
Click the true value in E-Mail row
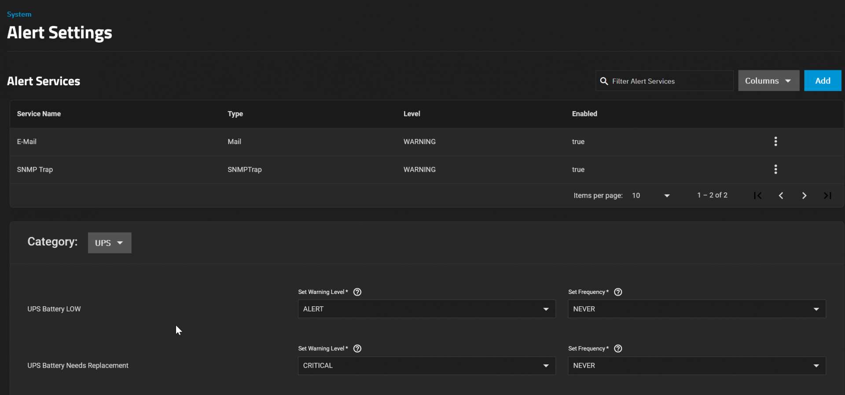pyautogui.click(x=578, y=141)
